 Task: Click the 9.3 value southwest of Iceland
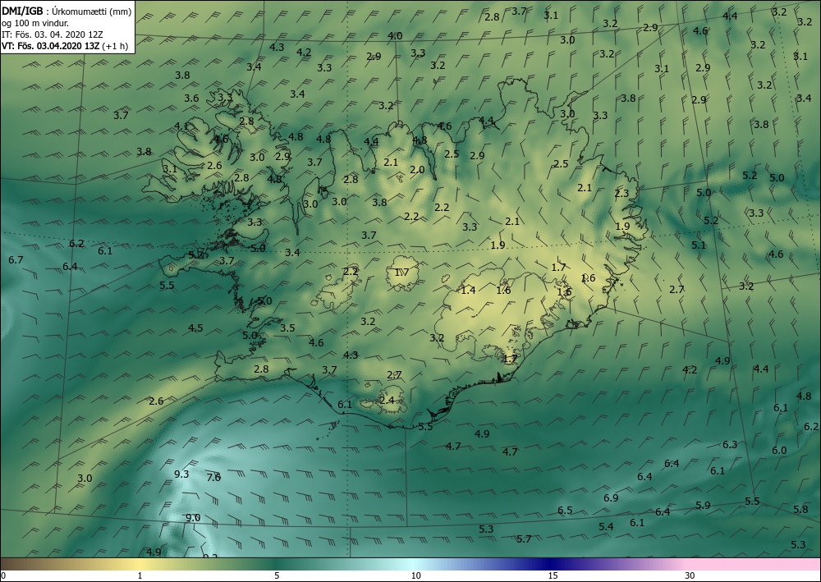(181, 474)
